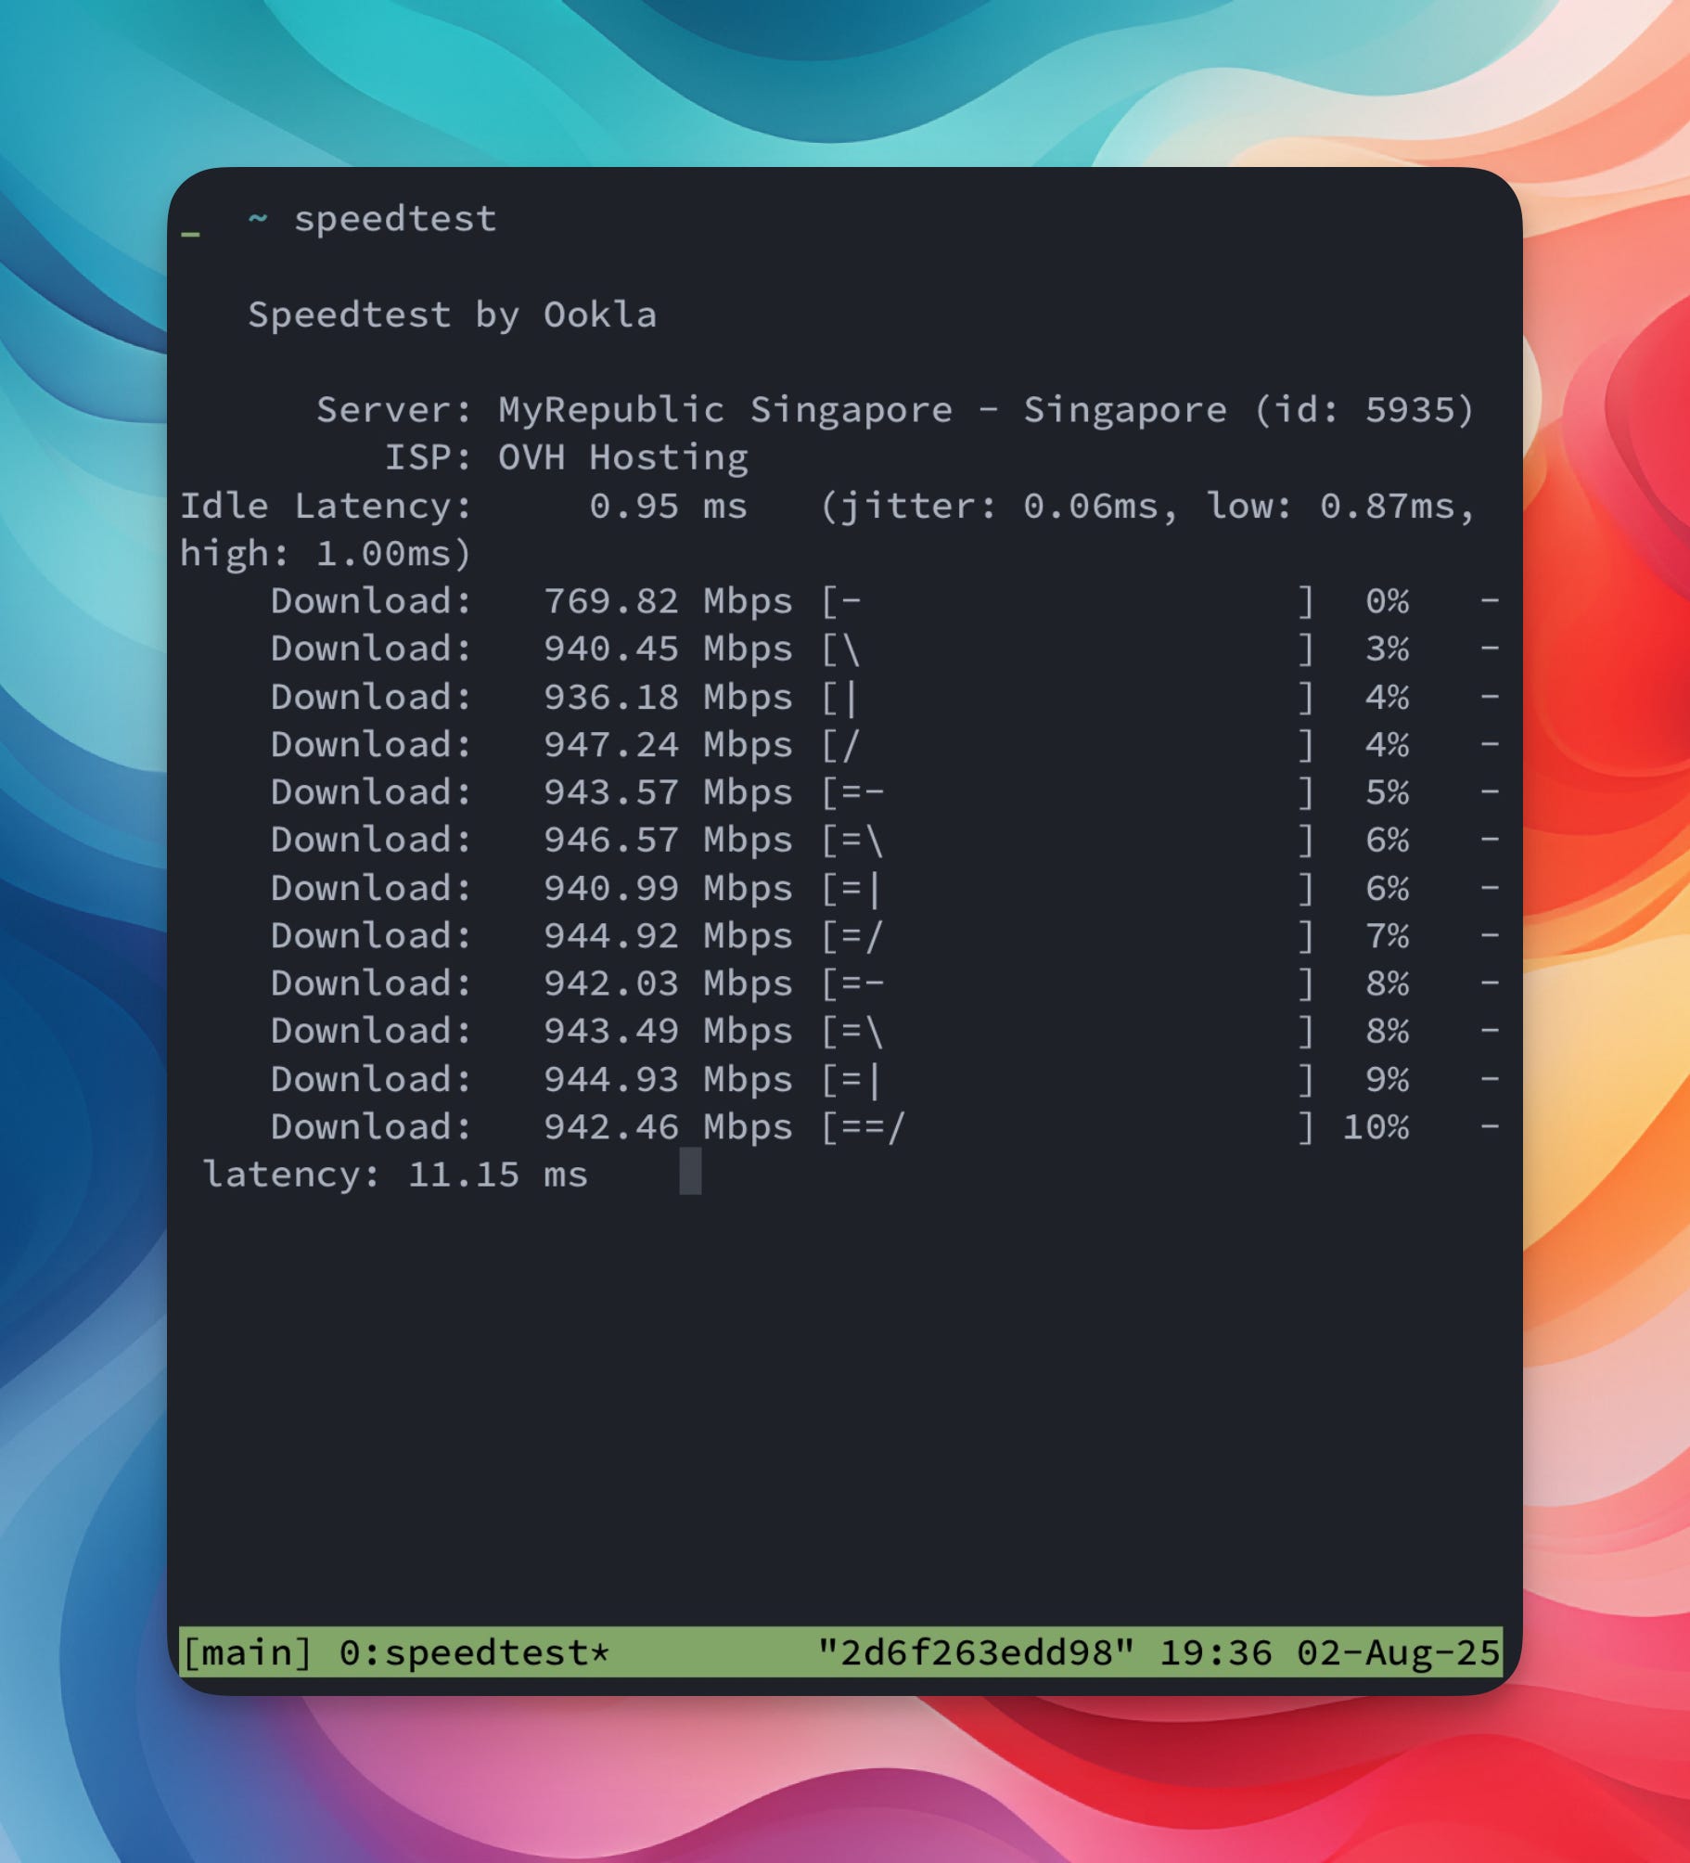
Task: Click the '10%' progress value
Action: tap(1376, 1127)
